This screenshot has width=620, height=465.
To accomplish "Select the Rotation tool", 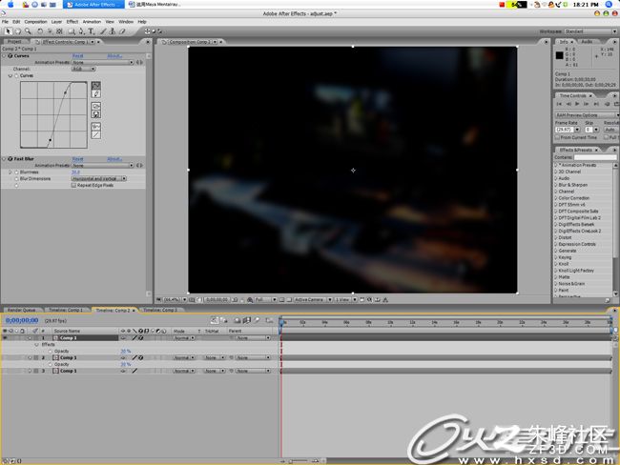I will (40, 31).
